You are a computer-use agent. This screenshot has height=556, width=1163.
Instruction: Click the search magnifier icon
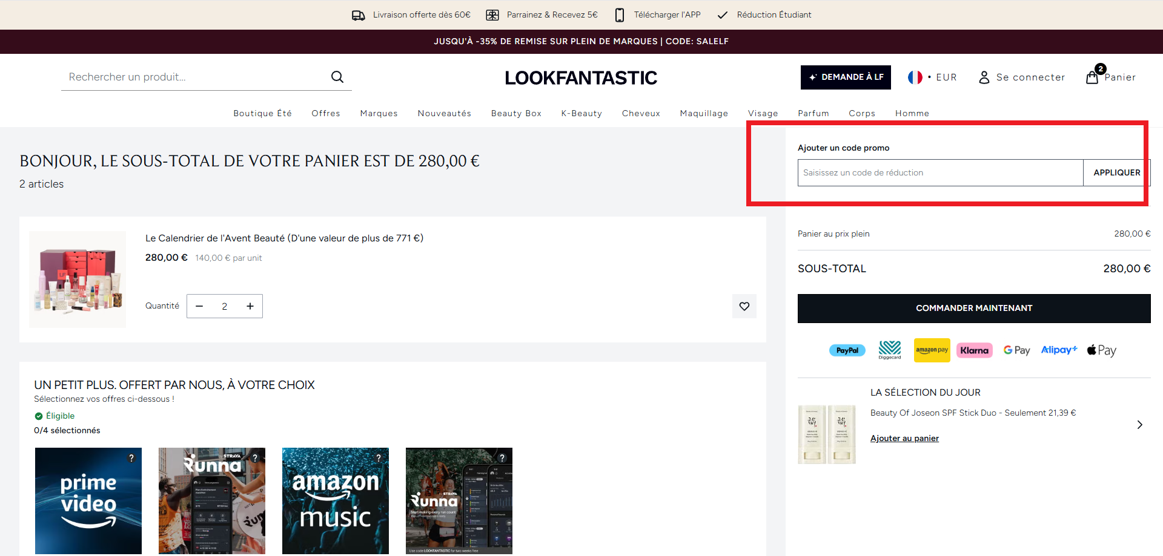point(337,77)
